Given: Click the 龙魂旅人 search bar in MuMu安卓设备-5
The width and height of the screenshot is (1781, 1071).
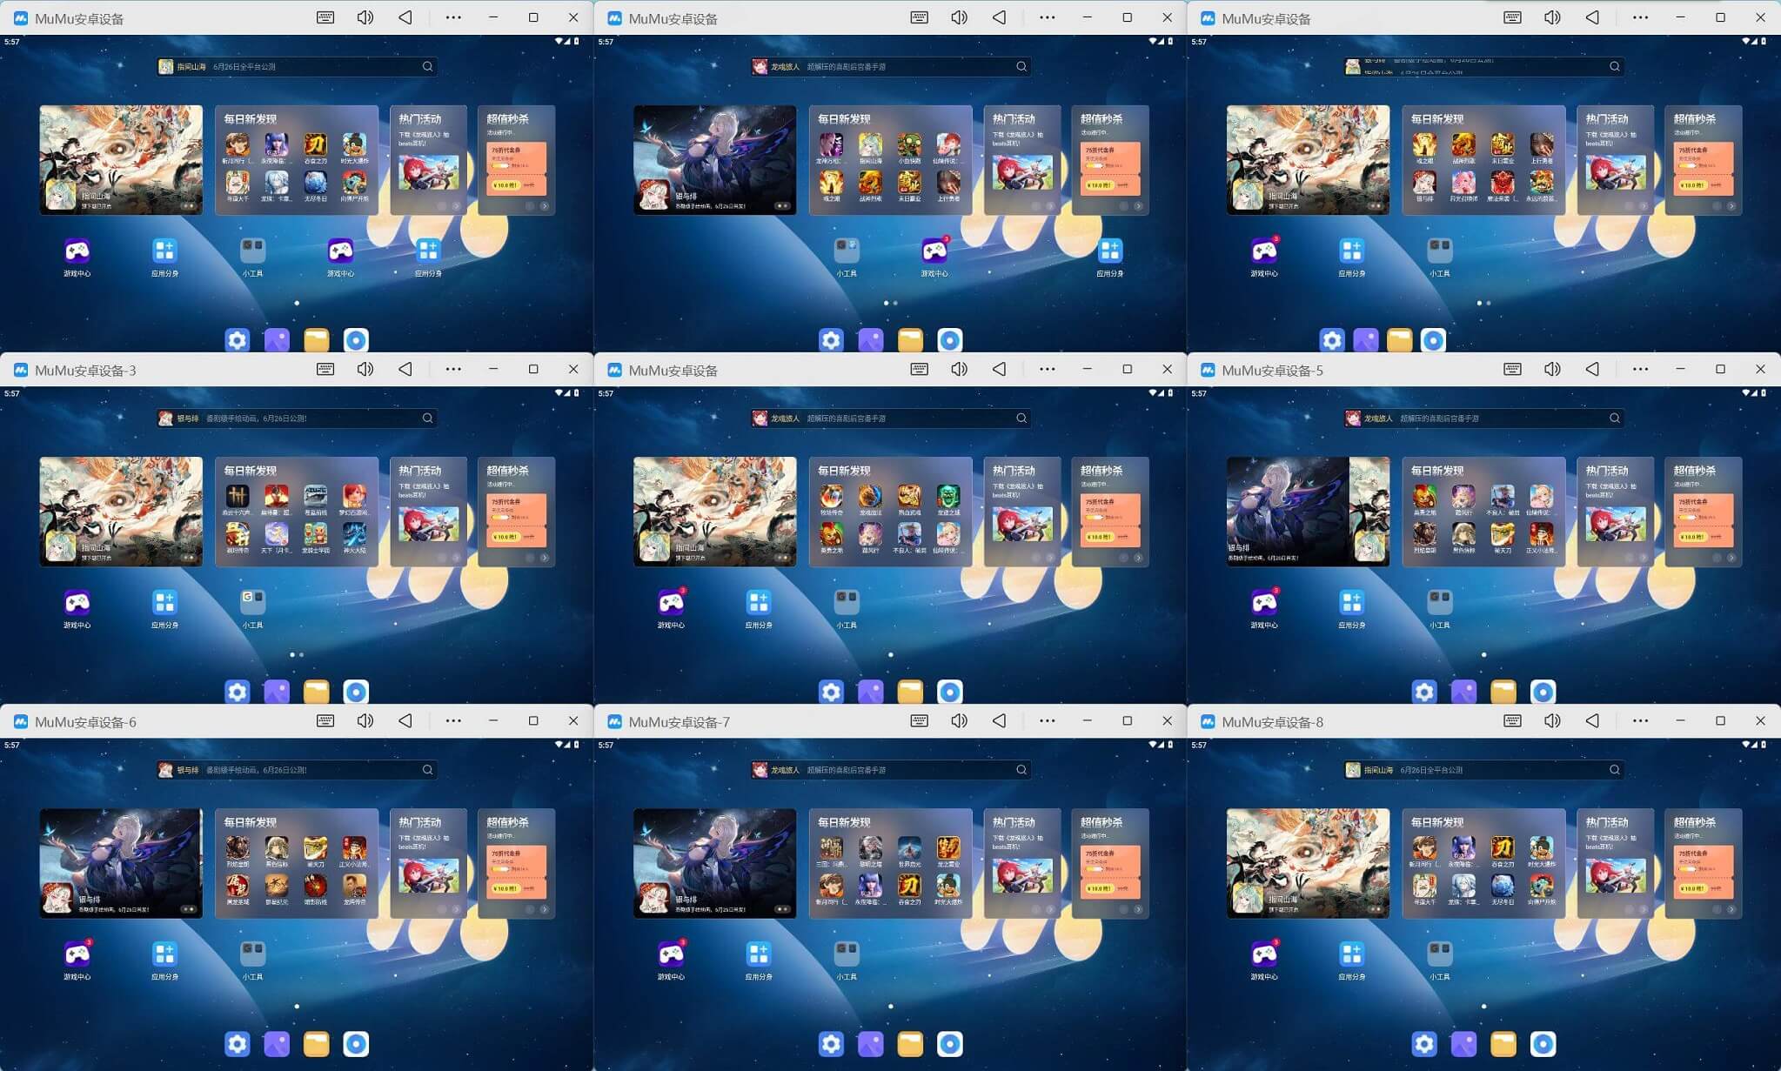Looking at the screenshot, I should coord(1483,418).
